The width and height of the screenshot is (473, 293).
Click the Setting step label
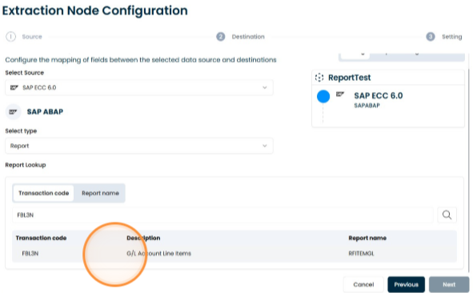click(452, 37)
